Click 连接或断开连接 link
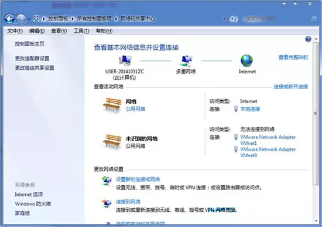Viewport: 322px width, 227px height. point(291,87)
